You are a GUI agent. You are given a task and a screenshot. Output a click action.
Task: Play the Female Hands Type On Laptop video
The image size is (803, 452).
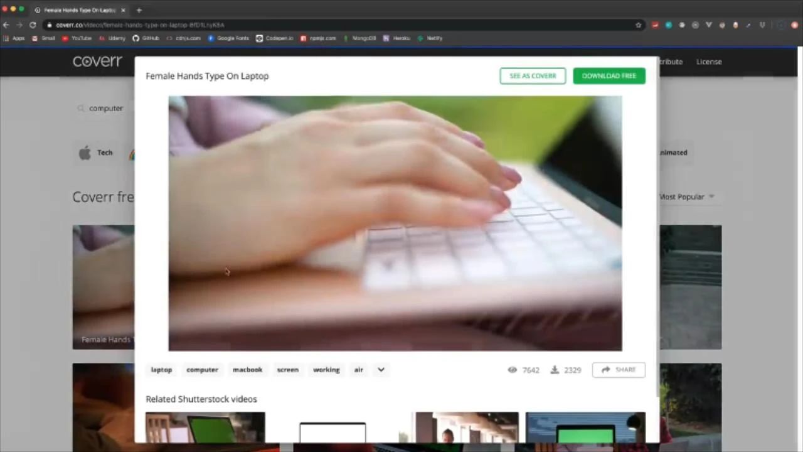(395, 223)
